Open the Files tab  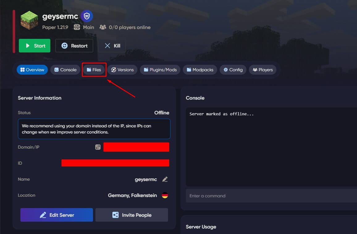click(94, 70)
